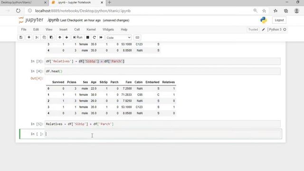Cut selected cells with scissors icon
Image resolution: width=304 pixels, height=171 pixels.
click(x=37, y=38)
